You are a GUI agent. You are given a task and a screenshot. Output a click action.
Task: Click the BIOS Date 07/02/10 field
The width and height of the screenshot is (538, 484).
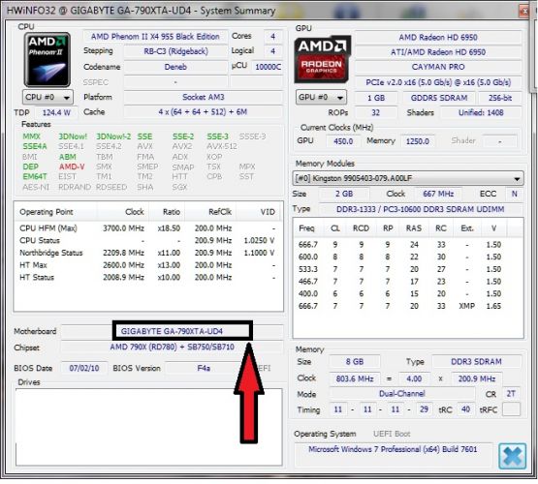(x=84, y=368)
